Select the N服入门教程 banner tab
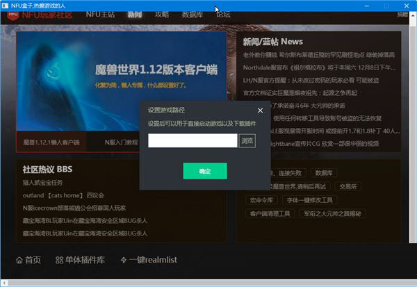The width and height of the screenshot is (417, 287). pos(121,142)
